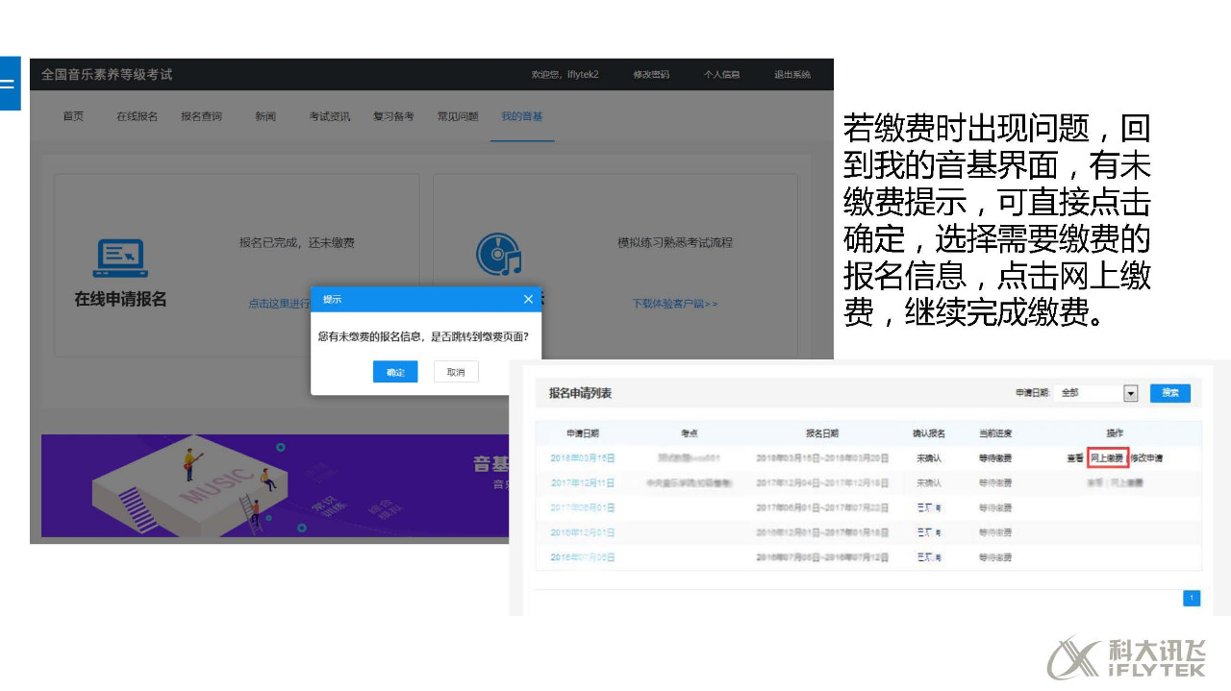
Task: Click 等待缴费 in the 2018年03月 row
Action: (995, 458)
